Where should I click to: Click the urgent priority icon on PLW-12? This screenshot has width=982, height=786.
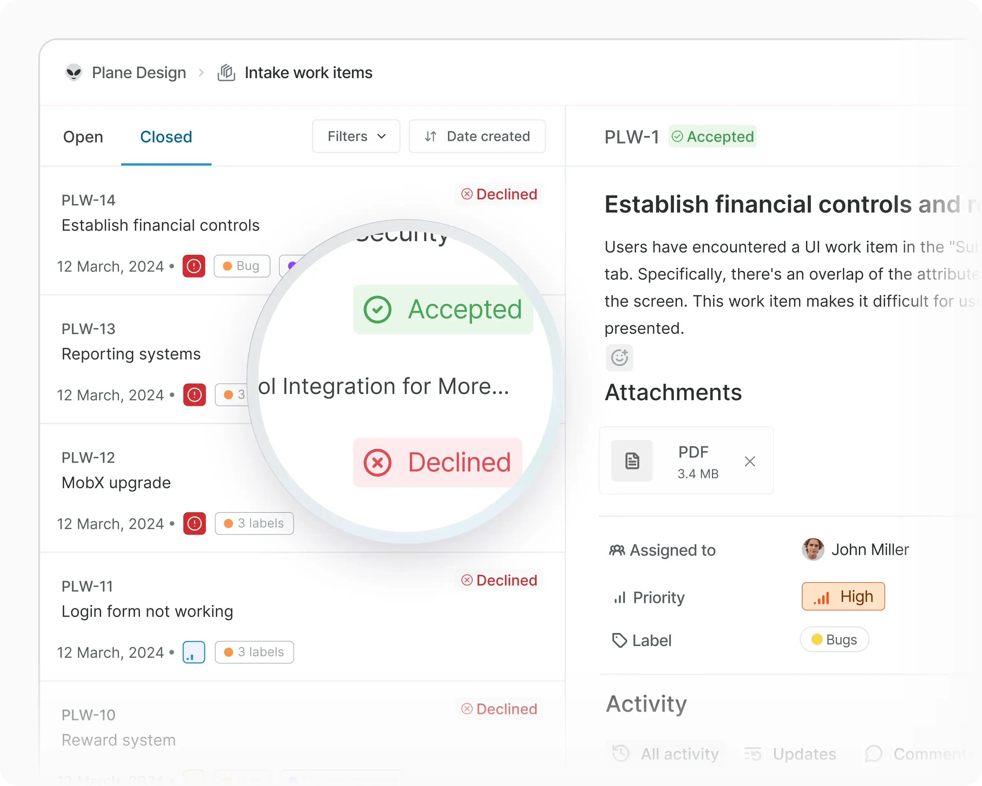(x=194, y=524)
